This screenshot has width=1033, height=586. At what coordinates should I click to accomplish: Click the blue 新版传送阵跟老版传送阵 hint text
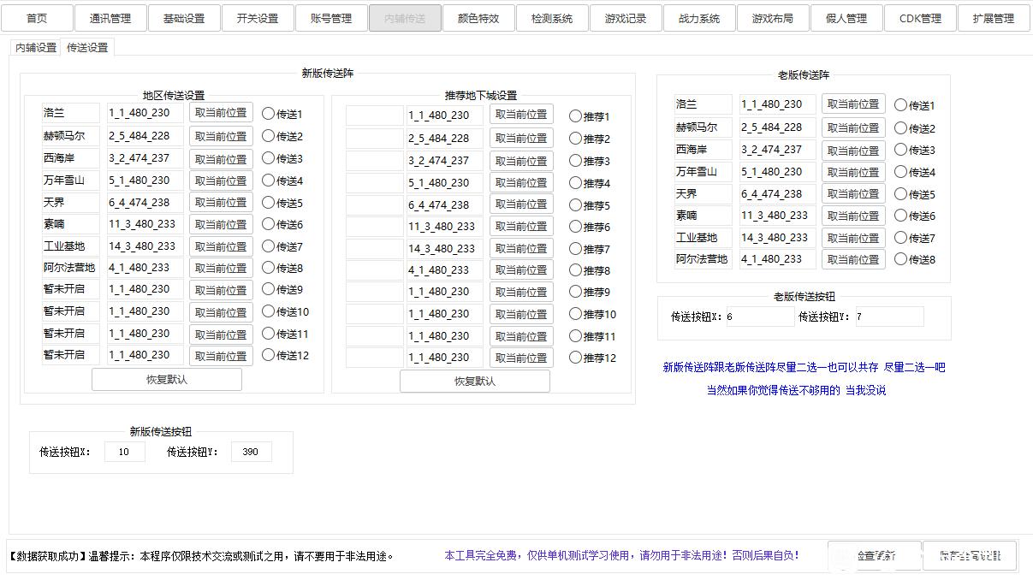pos(804,367)
